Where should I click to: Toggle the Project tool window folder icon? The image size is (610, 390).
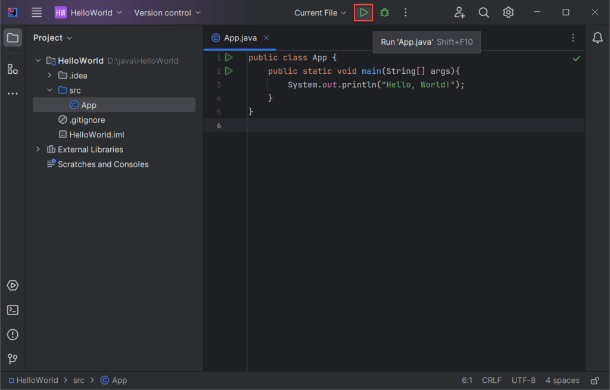tap(13, 37)
